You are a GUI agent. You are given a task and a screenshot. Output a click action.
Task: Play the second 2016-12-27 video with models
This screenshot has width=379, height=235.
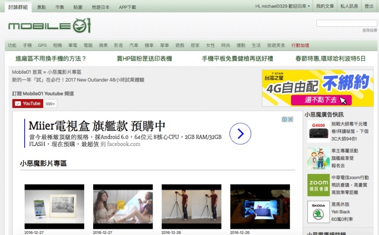coord(123,207)
